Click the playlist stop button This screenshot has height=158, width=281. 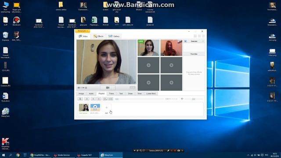tap(87, 99)
